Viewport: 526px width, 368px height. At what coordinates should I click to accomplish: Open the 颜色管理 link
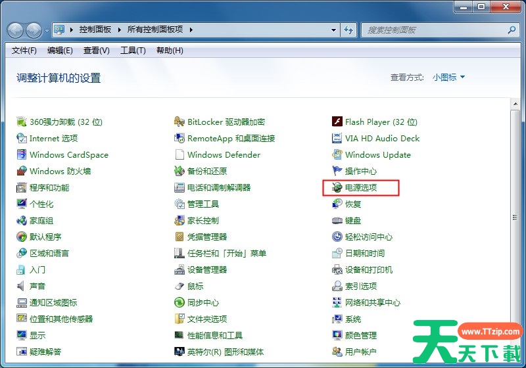click(x=361, y=336)
